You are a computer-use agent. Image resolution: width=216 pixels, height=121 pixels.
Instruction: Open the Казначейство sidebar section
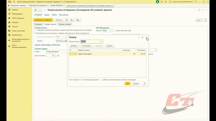point(17,35)
